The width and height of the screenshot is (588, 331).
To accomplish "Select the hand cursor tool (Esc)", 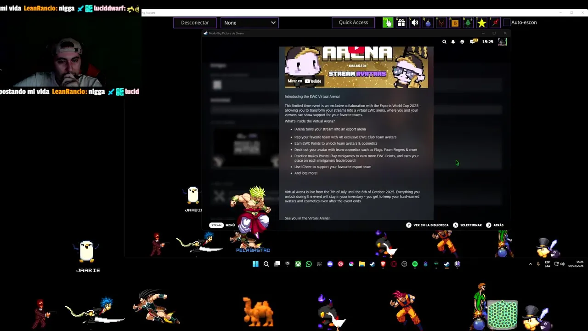I will [388, 23].
